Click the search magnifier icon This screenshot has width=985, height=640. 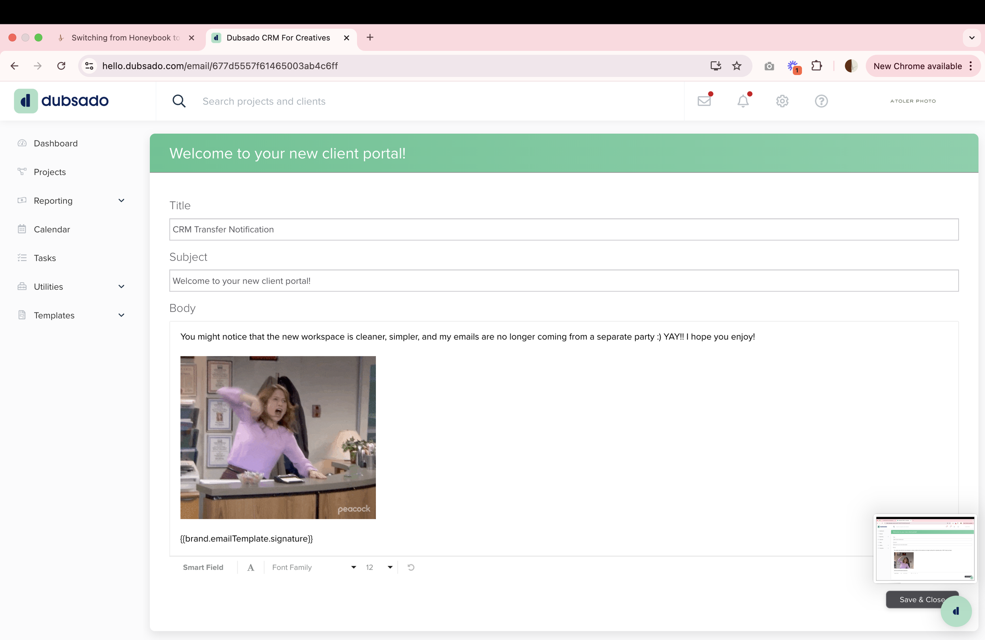(x=179, y=101)
